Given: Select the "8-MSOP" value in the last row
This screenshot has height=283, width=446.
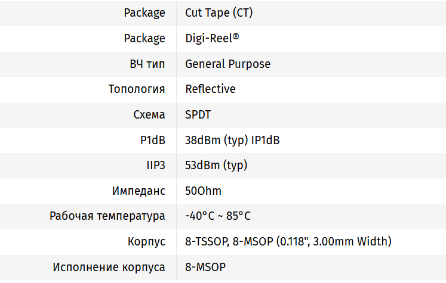Looking at the screenshot, I should [x=205, y=268].
